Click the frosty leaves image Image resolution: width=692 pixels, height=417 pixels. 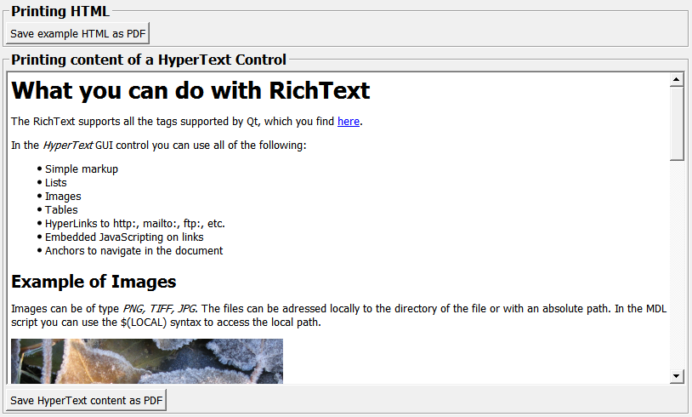pos(146,361)
